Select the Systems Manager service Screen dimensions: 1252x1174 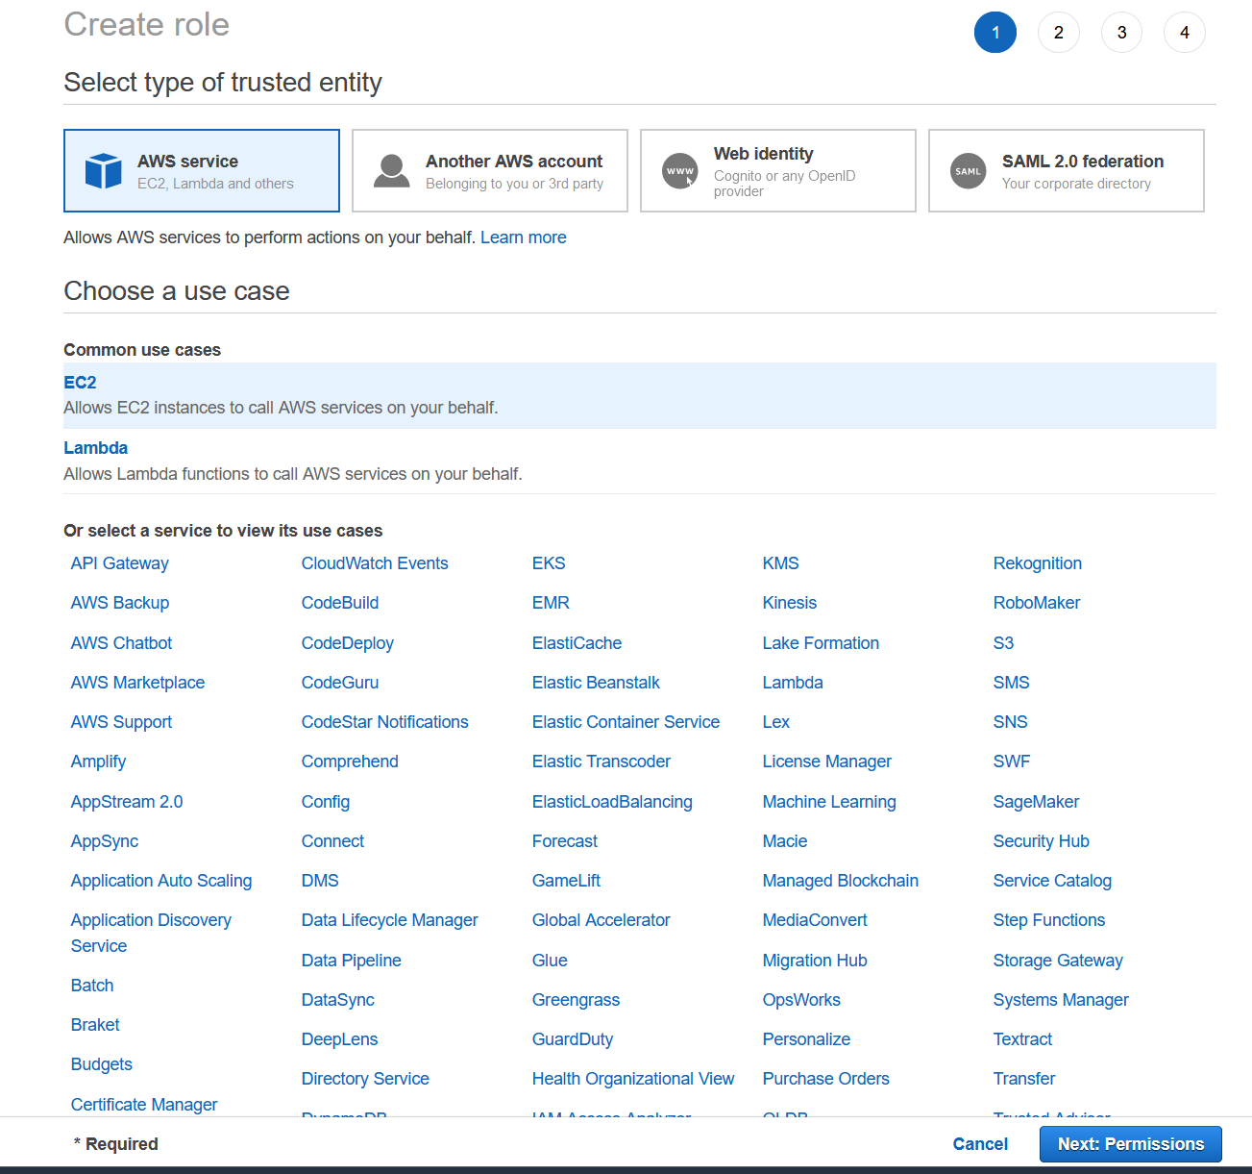(1061, 1000)
